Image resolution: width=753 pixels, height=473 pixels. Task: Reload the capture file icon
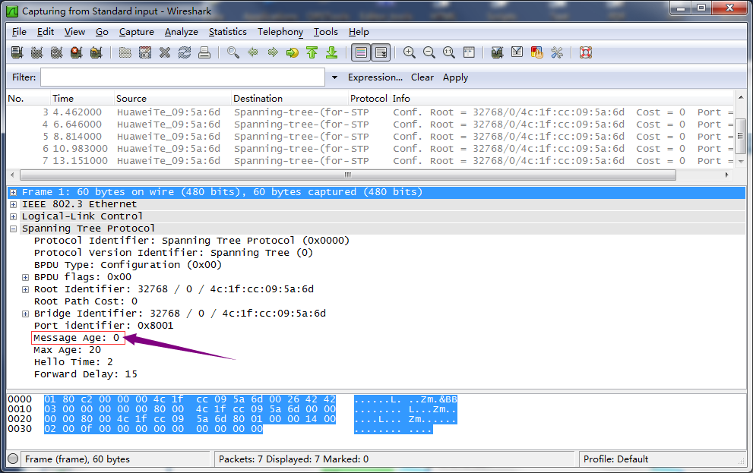click(185, 52)
